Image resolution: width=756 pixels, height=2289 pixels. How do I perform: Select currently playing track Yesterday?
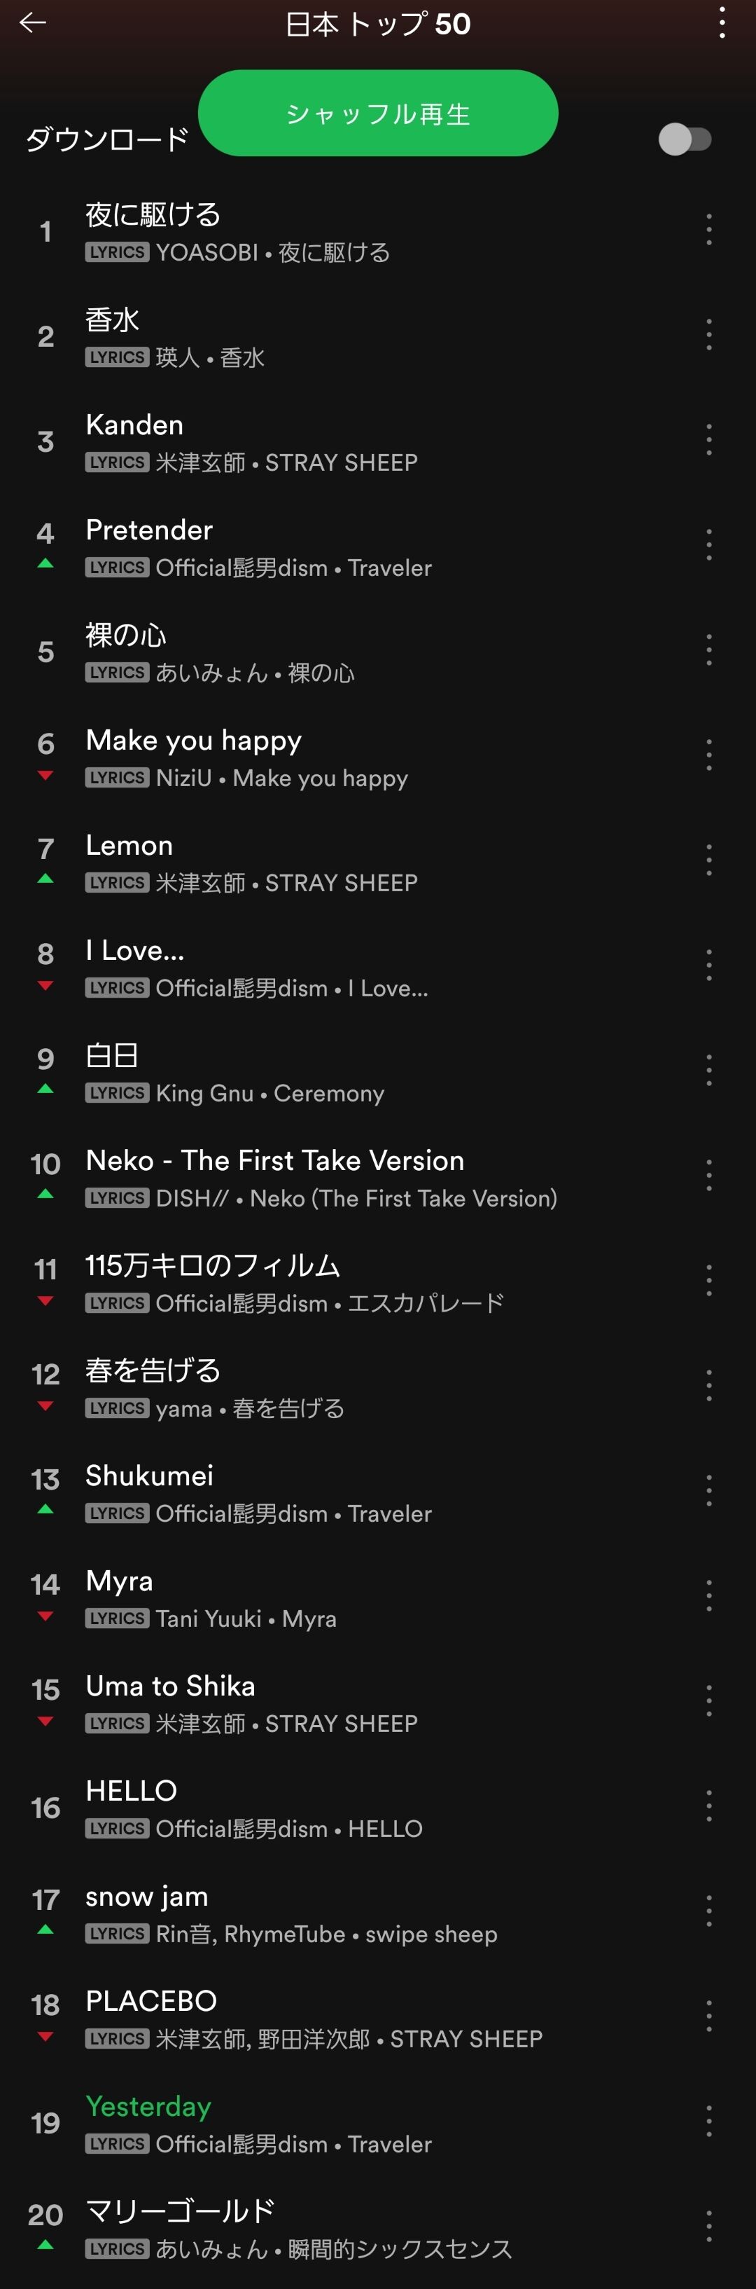pyautogui.click(x=378, y=2123)
